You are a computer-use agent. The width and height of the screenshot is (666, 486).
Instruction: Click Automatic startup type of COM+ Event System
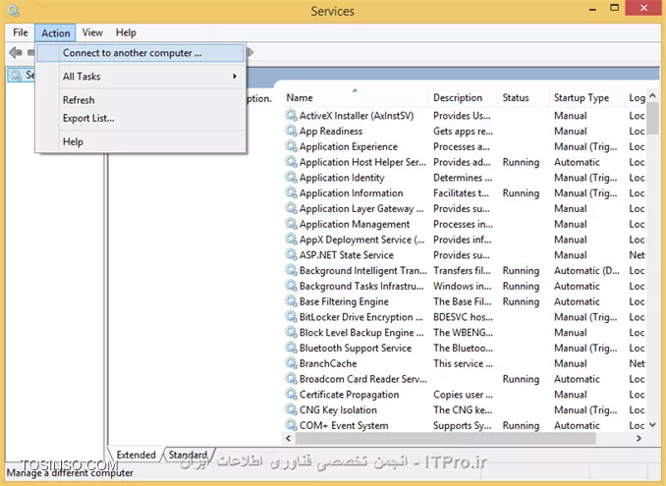[x=577, y=425]
